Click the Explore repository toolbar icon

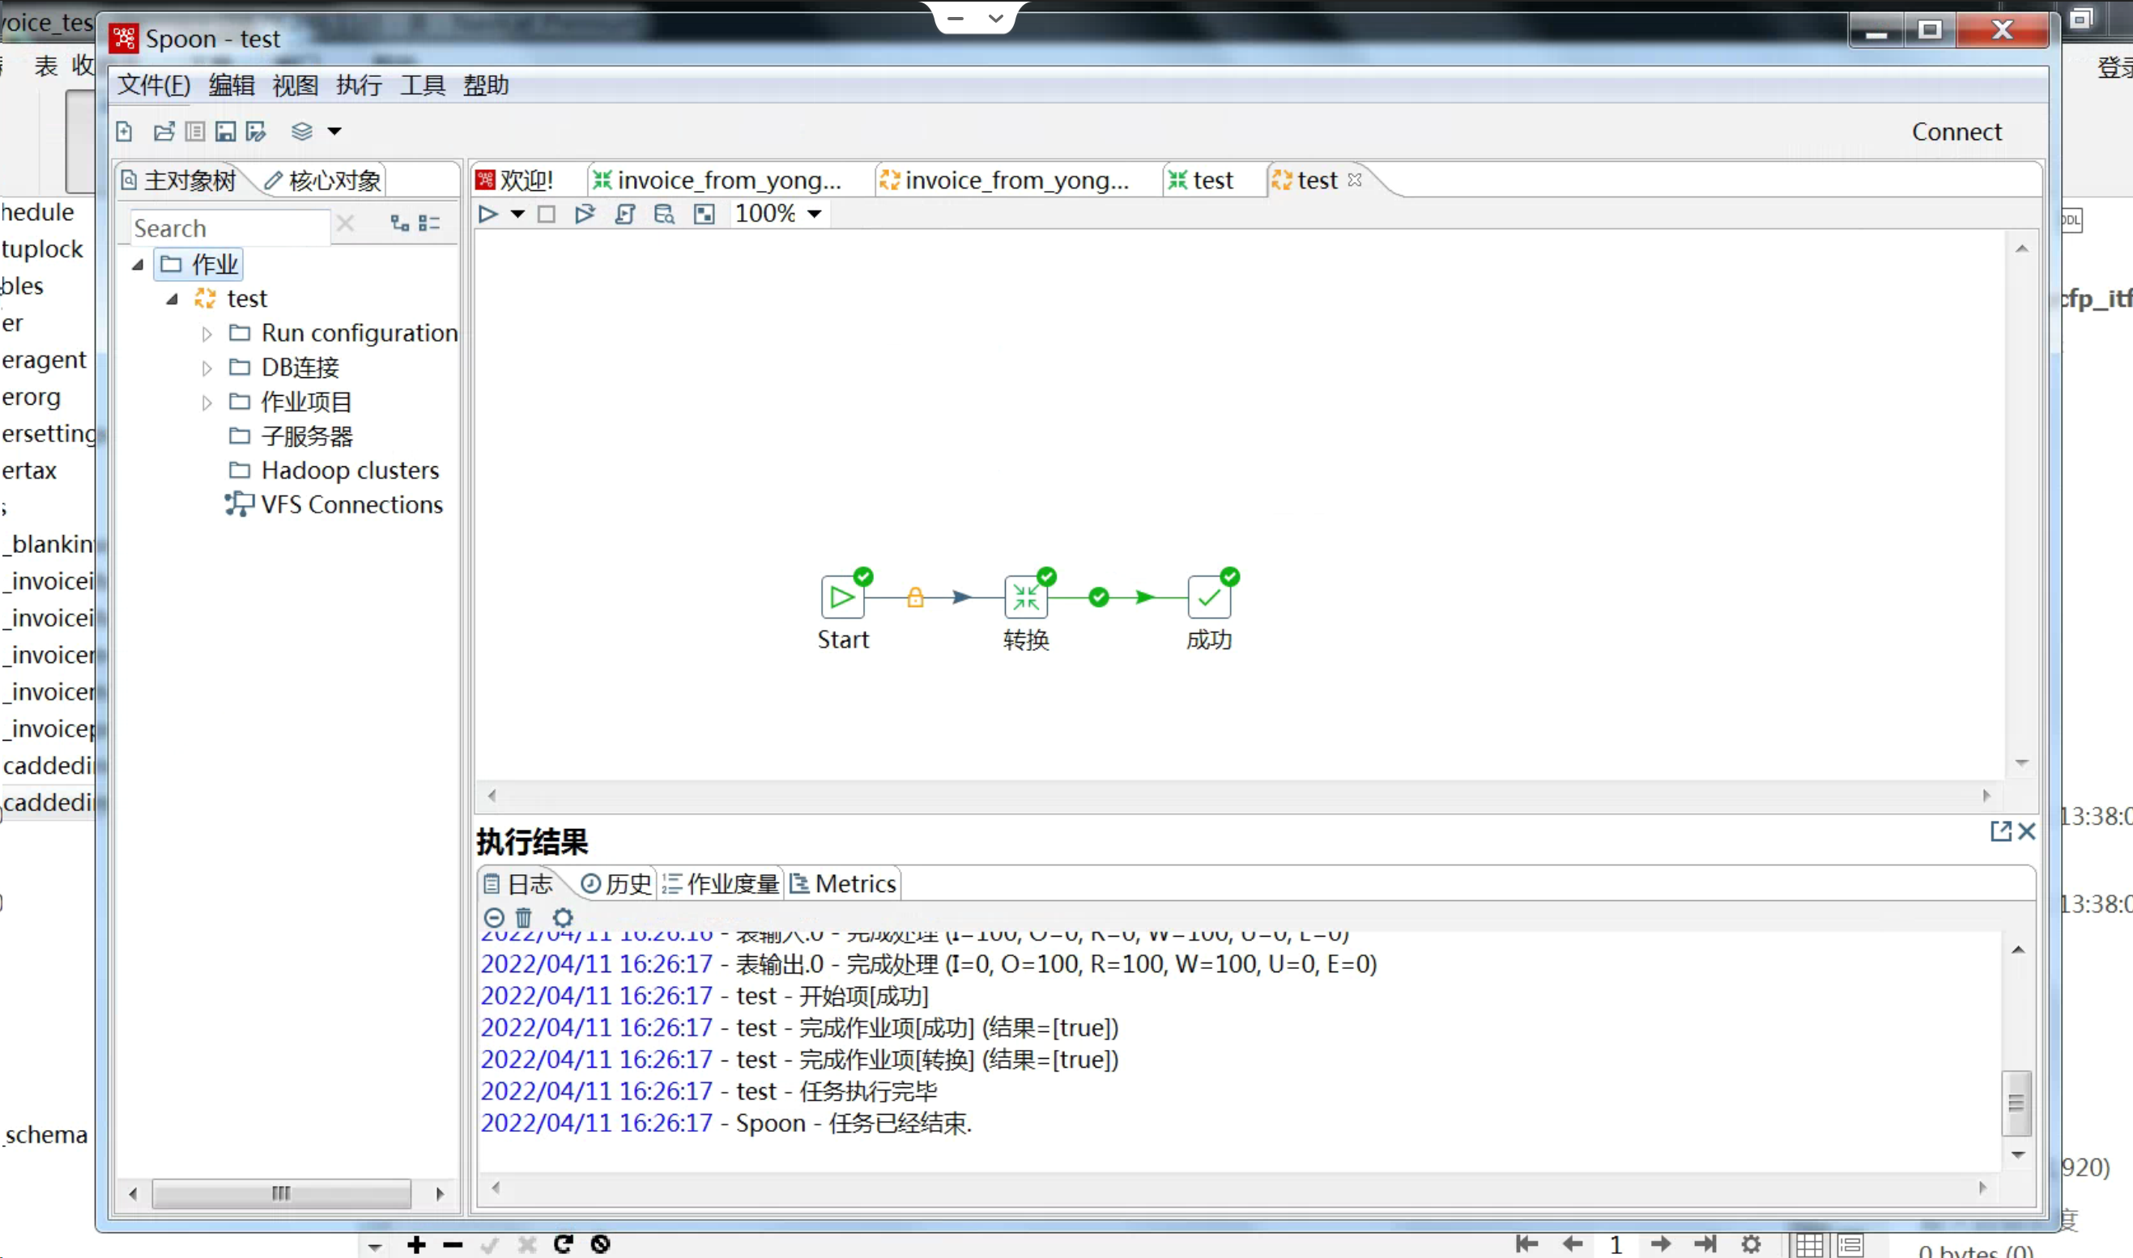[x=195, y=131]
